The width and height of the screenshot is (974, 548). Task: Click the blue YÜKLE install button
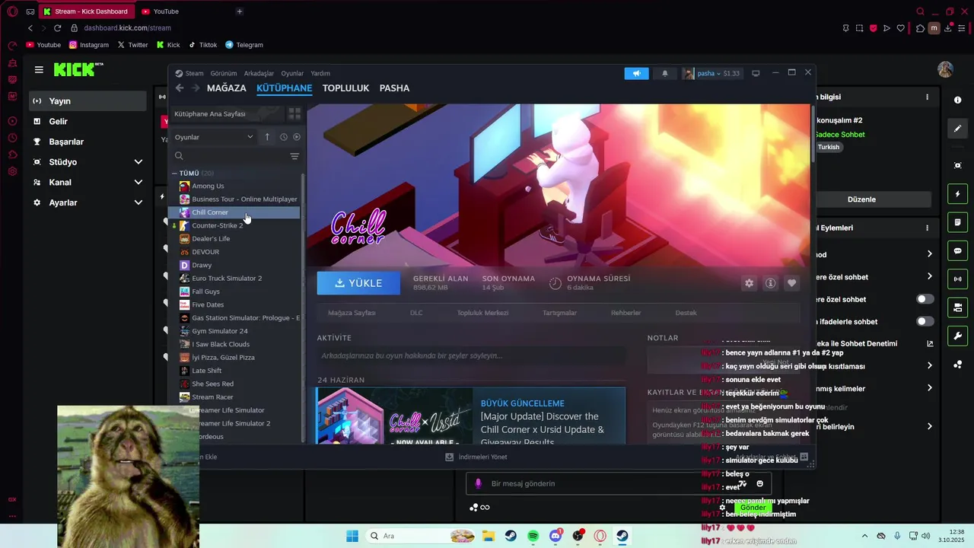358,283
